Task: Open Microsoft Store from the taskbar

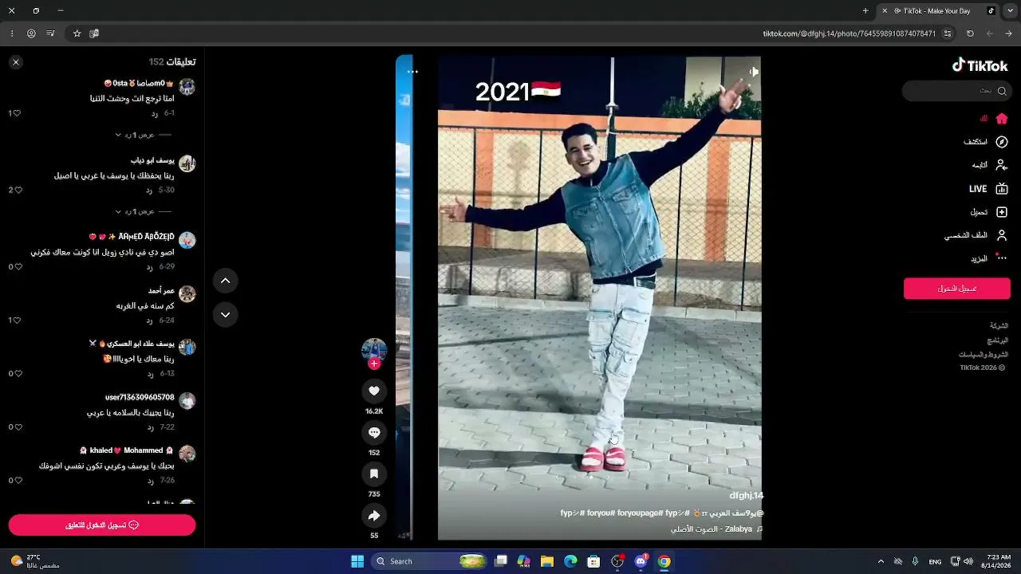Action: coord(593,561)
